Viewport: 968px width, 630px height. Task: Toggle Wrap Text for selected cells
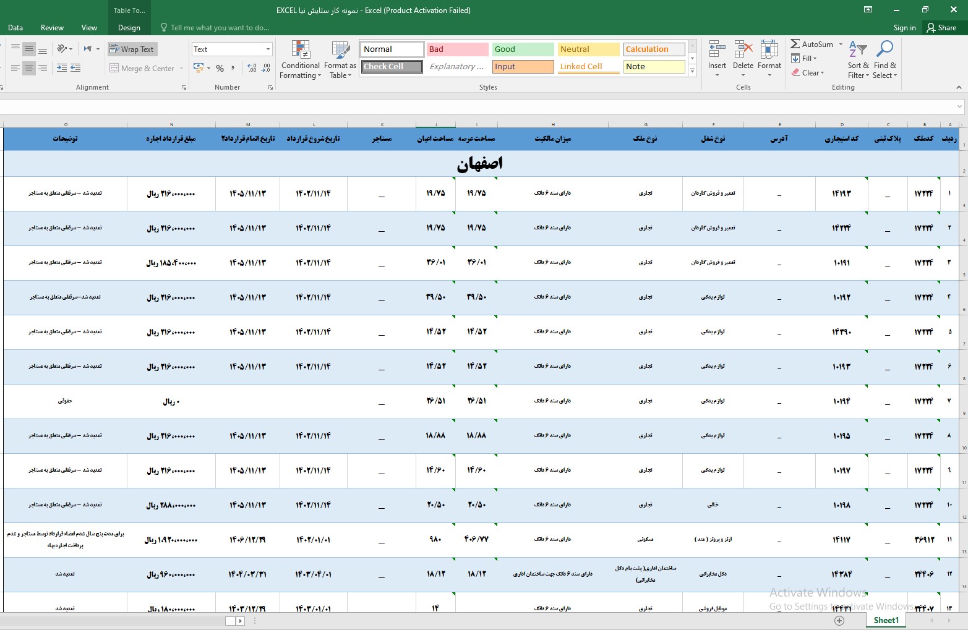132,49
